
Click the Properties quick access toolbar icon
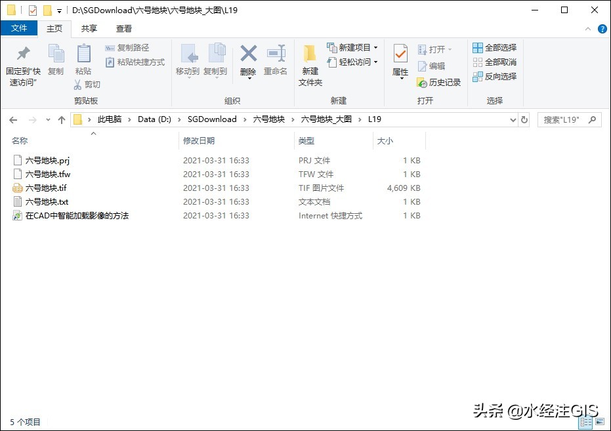coord(33,10)
